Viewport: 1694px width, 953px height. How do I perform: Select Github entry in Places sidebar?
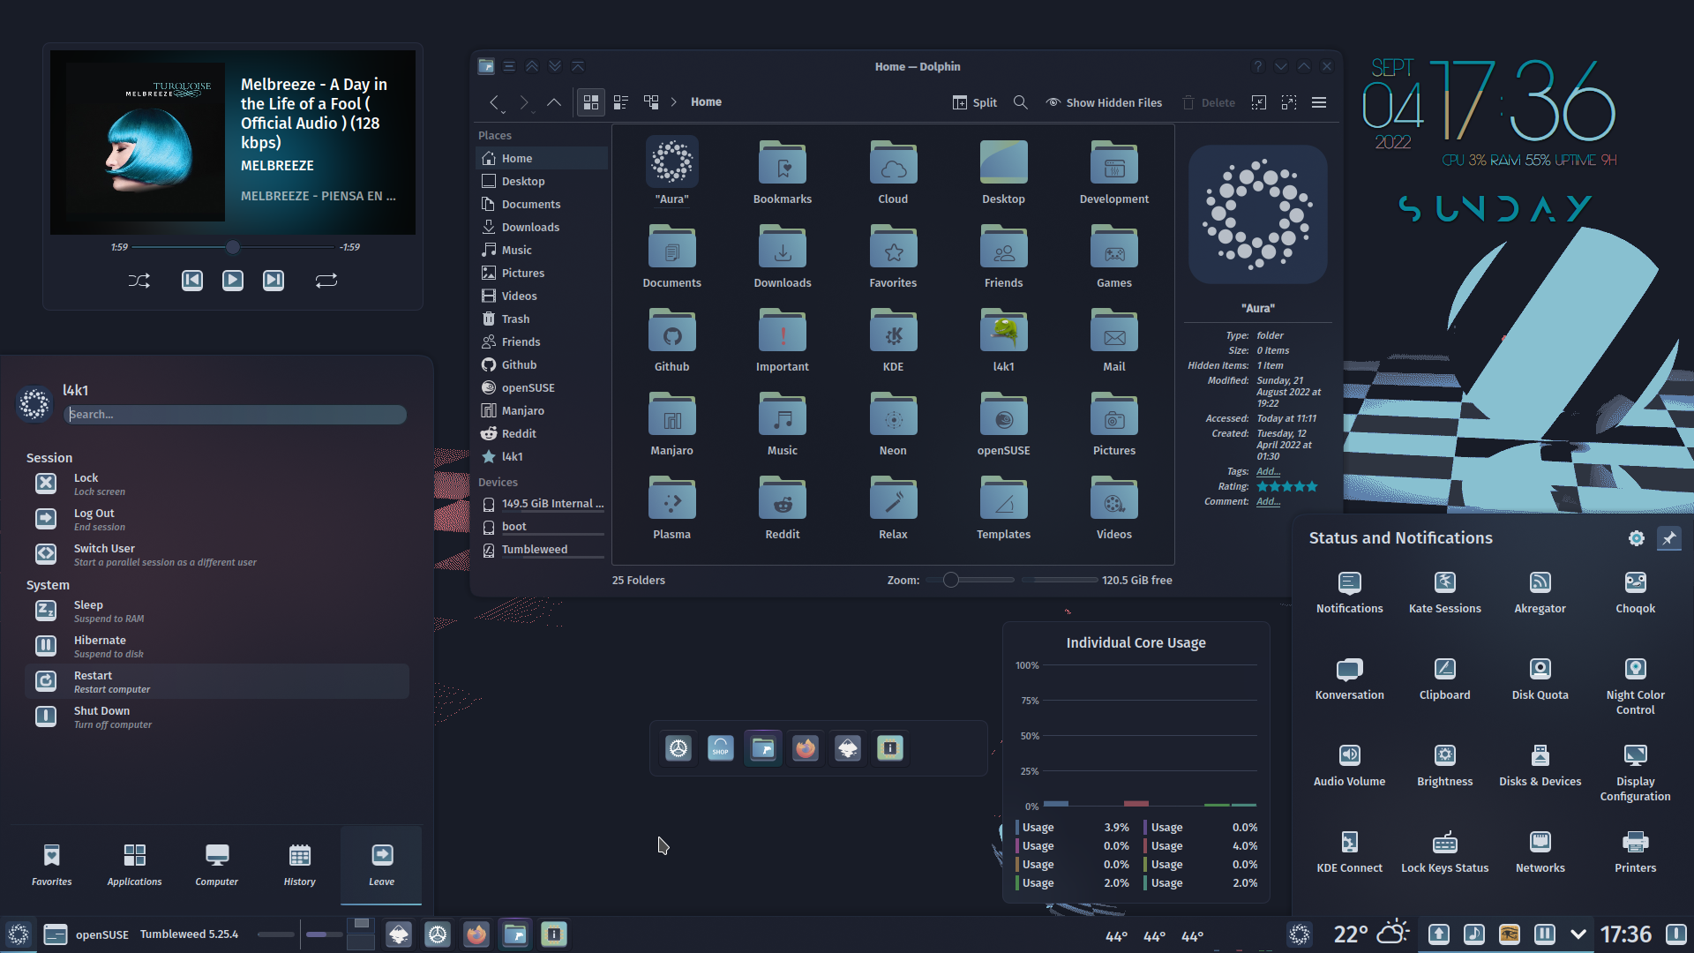pyautogui.click(x=541, y=364)
